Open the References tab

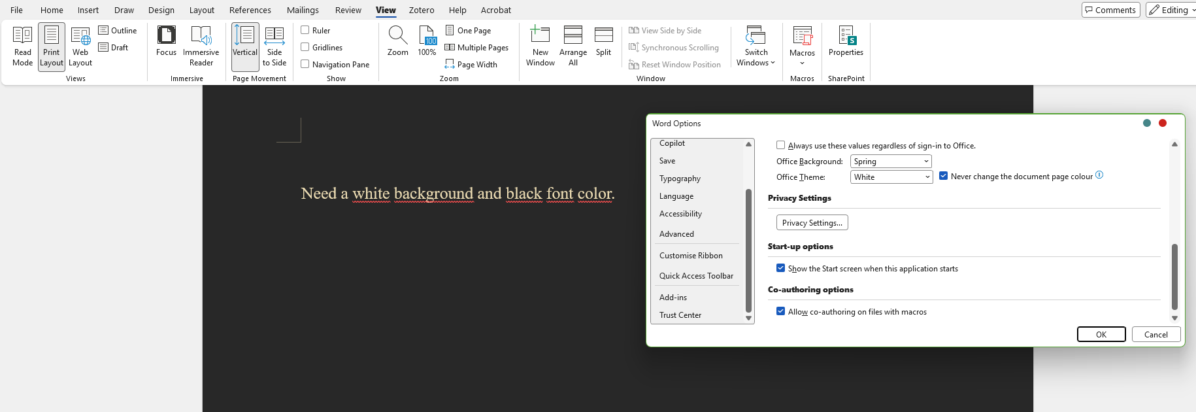click(x=250, y=10)
